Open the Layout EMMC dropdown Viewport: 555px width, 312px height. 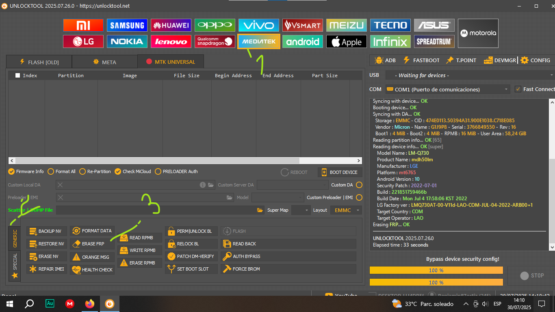tap(346, 210)
